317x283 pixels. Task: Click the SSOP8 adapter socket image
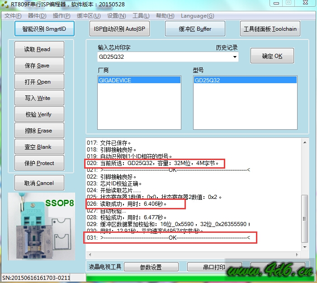pyautogui.click(x=42, y=226)
